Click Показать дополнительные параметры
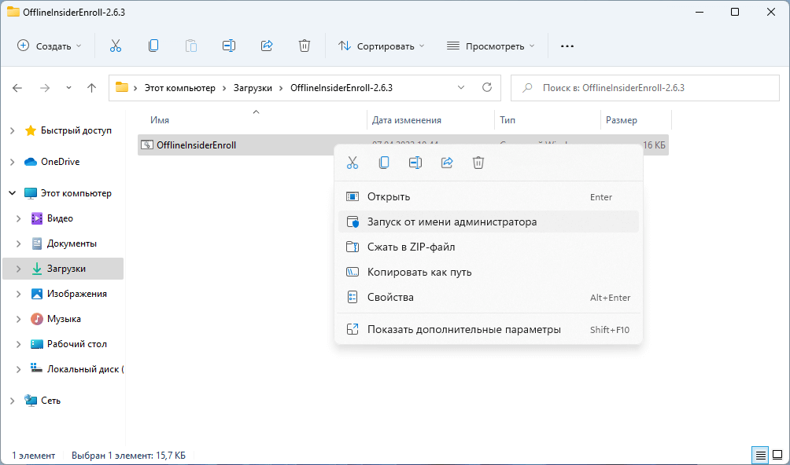Screen dimensions: 790x465 point(489,329)
